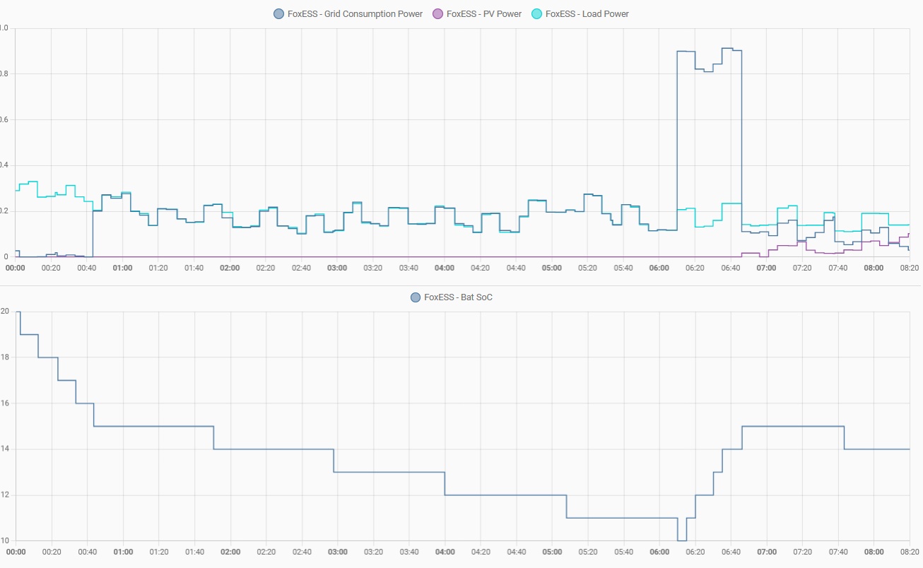Click the 20 y-axis value on the Bat SoC chart
The height and width of the screenshot is (568, 923).
point(4,312)
